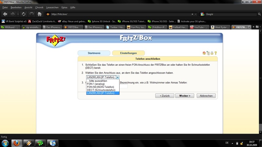Go to the browser Home icon
This screenshot has height=147, width=262.
pos(39,14)
